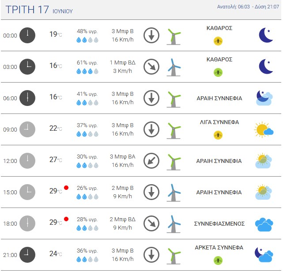Select the ΤΡΙΤΗ 17 date heading
This screenshot has height=272, width=283.
coord(27,9)
